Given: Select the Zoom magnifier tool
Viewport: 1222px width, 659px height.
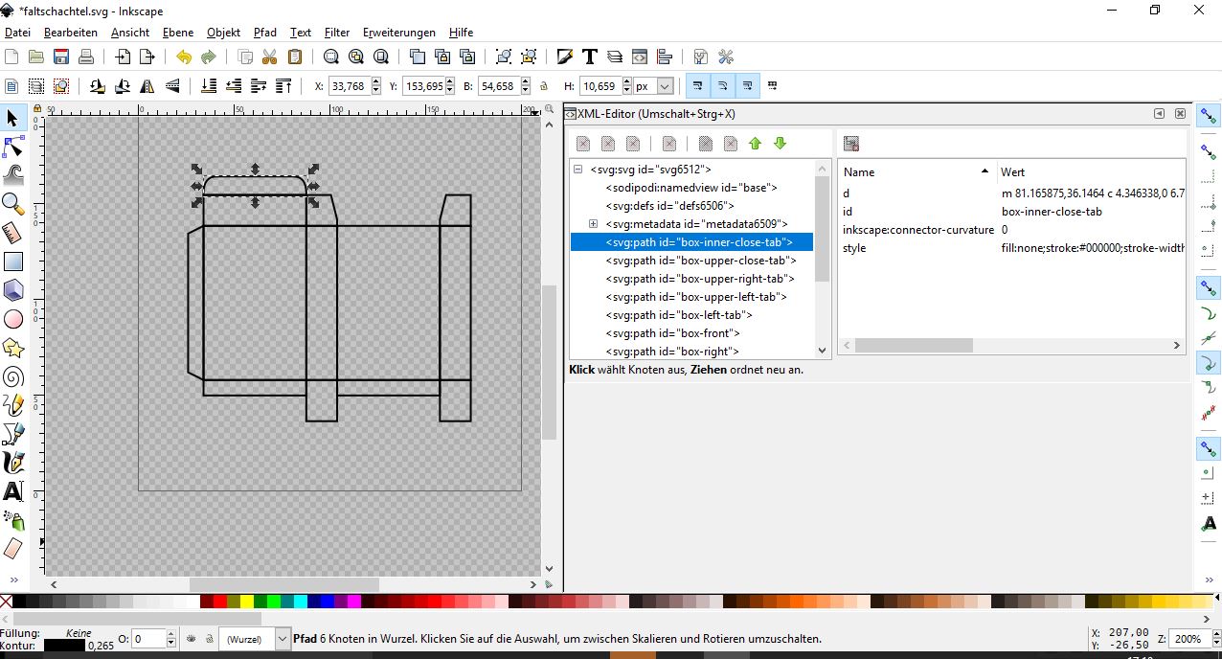Looking at the screenshot, I should pos(13,202).
